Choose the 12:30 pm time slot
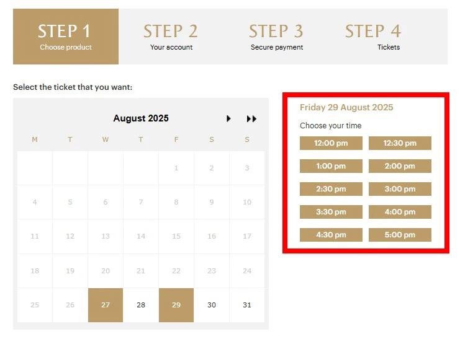Viewport: 460px width, 339px height. (400, 143)
